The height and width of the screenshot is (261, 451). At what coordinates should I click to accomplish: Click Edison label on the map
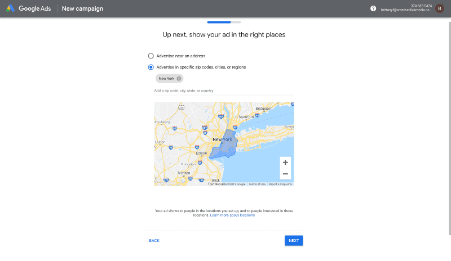[201, 153]
